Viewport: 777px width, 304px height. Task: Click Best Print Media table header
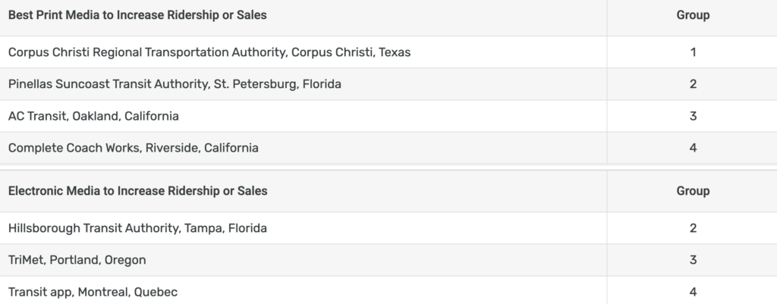(137, 14)
